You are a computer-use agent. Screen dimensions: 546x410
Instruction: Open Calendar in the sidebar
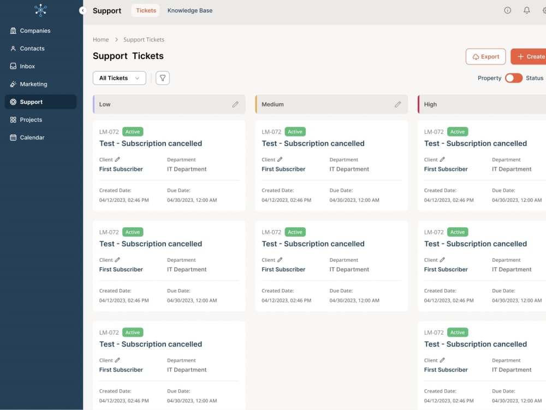(41, 137)
